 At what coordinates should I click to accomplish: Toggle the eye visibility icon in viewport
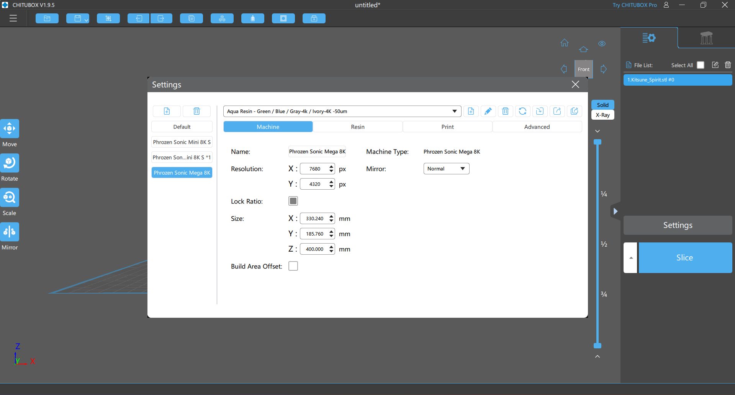click(x=602, y=44)
